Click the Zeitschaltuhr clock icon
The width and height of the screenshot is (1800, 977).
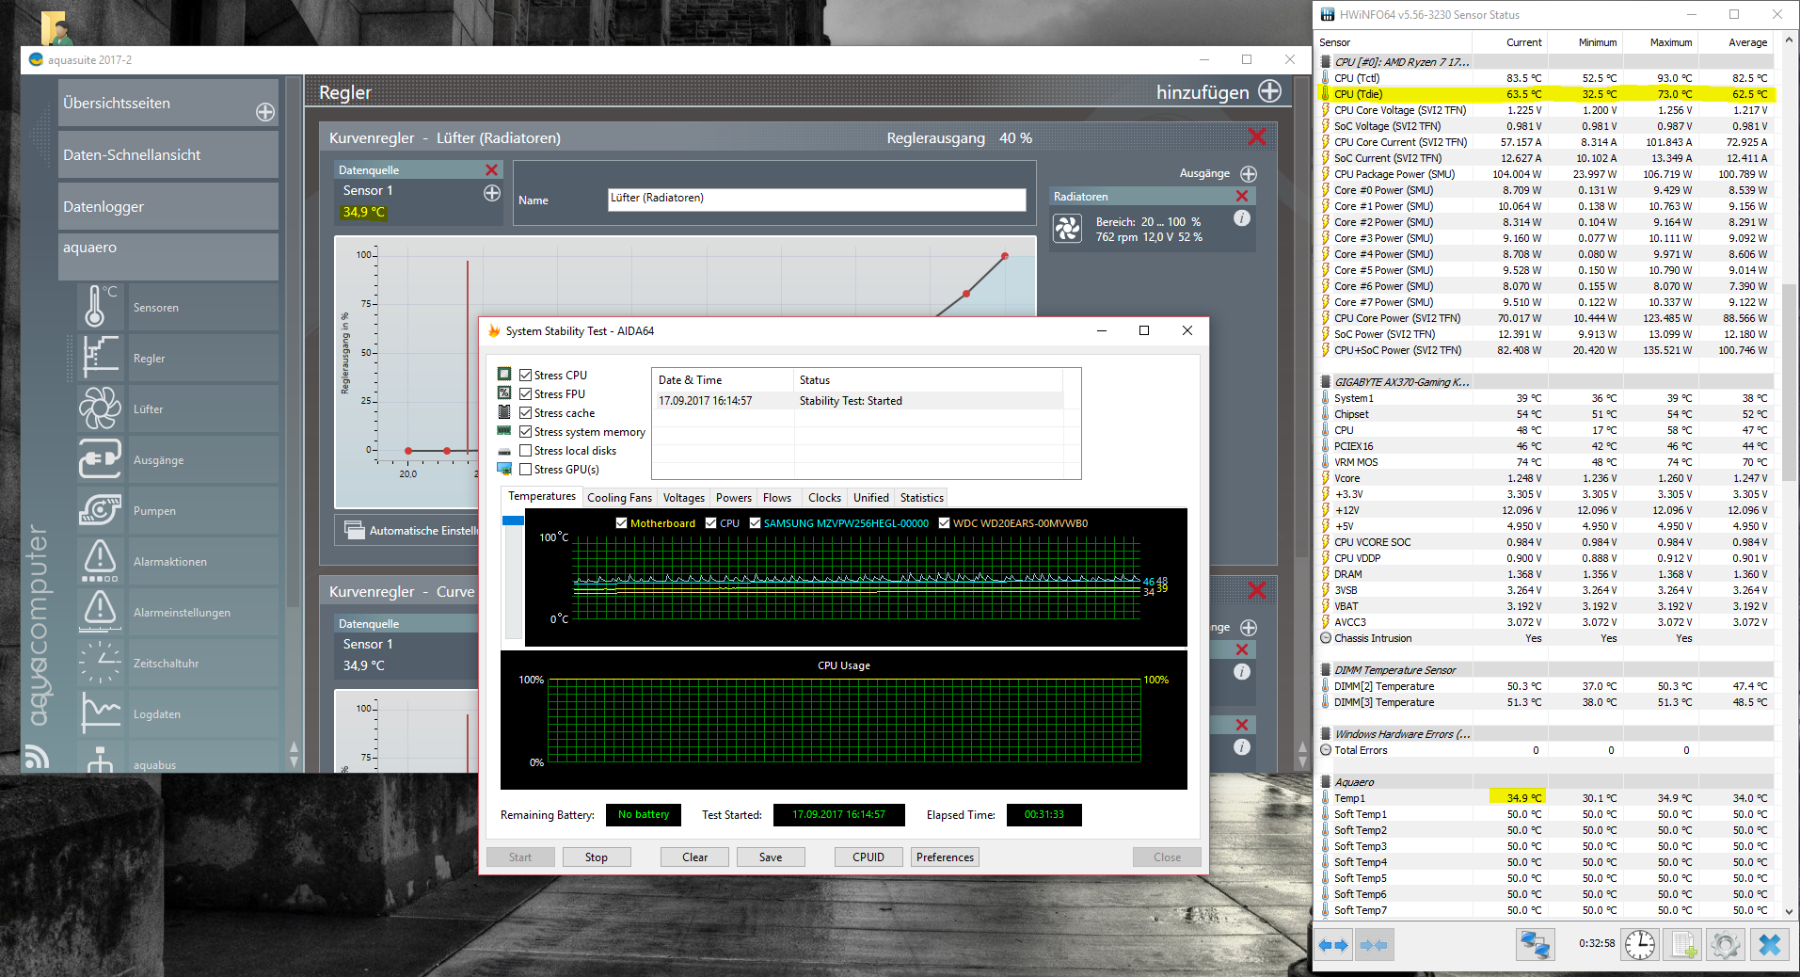coord(100,663)
